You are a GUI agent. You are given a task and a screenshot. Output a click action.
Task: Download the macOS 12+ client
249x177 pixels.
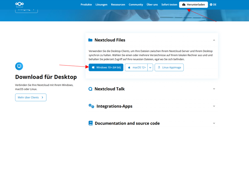(x=136, y=67)
